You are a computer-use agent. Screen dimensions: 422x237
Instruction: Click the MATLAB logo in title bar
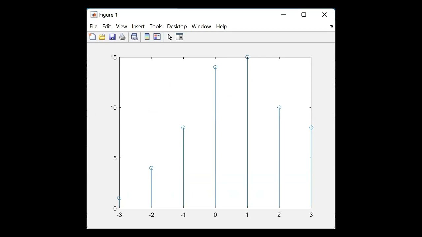[x=94, y=14]
